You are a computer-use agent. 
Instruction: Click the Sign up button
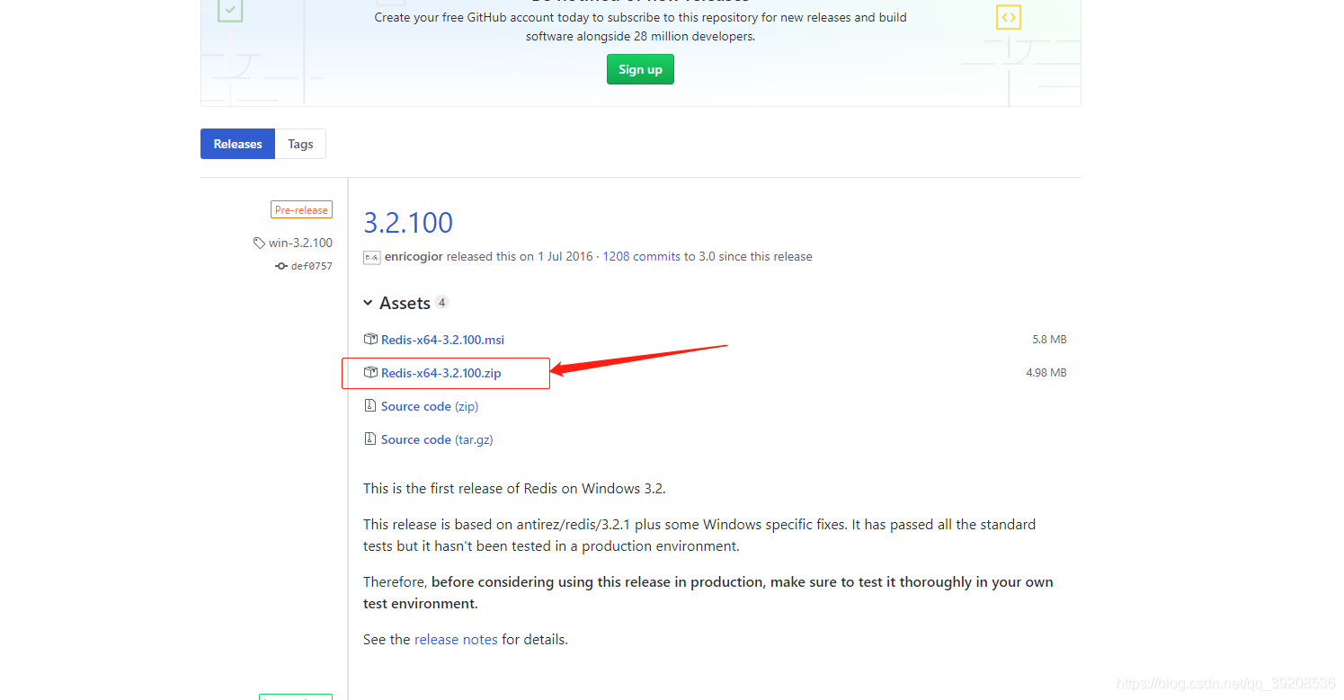(640, 69)
